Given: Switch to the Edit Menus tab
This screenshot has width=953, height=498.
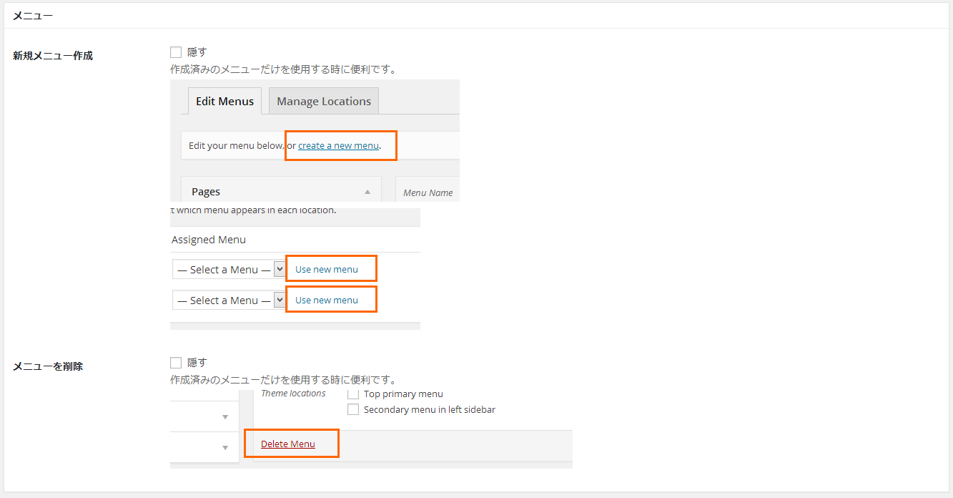Looking at the screenshot, I should click(x=224, y=102).
